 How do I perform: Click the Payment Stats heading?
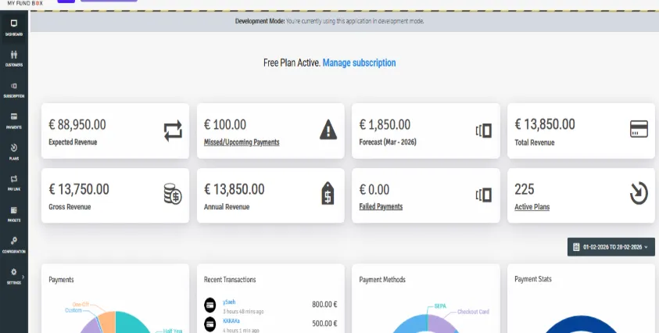[x=533, y=279]
